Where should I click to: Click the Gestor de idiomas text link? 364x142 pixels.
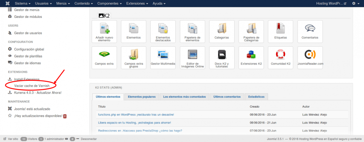tap(27, 63)
